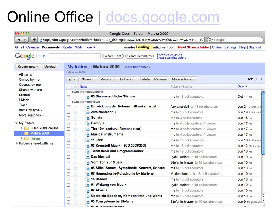
Task: Click the document icon beside Tonmalerei und Programmmusik
Action: (87, 151)
